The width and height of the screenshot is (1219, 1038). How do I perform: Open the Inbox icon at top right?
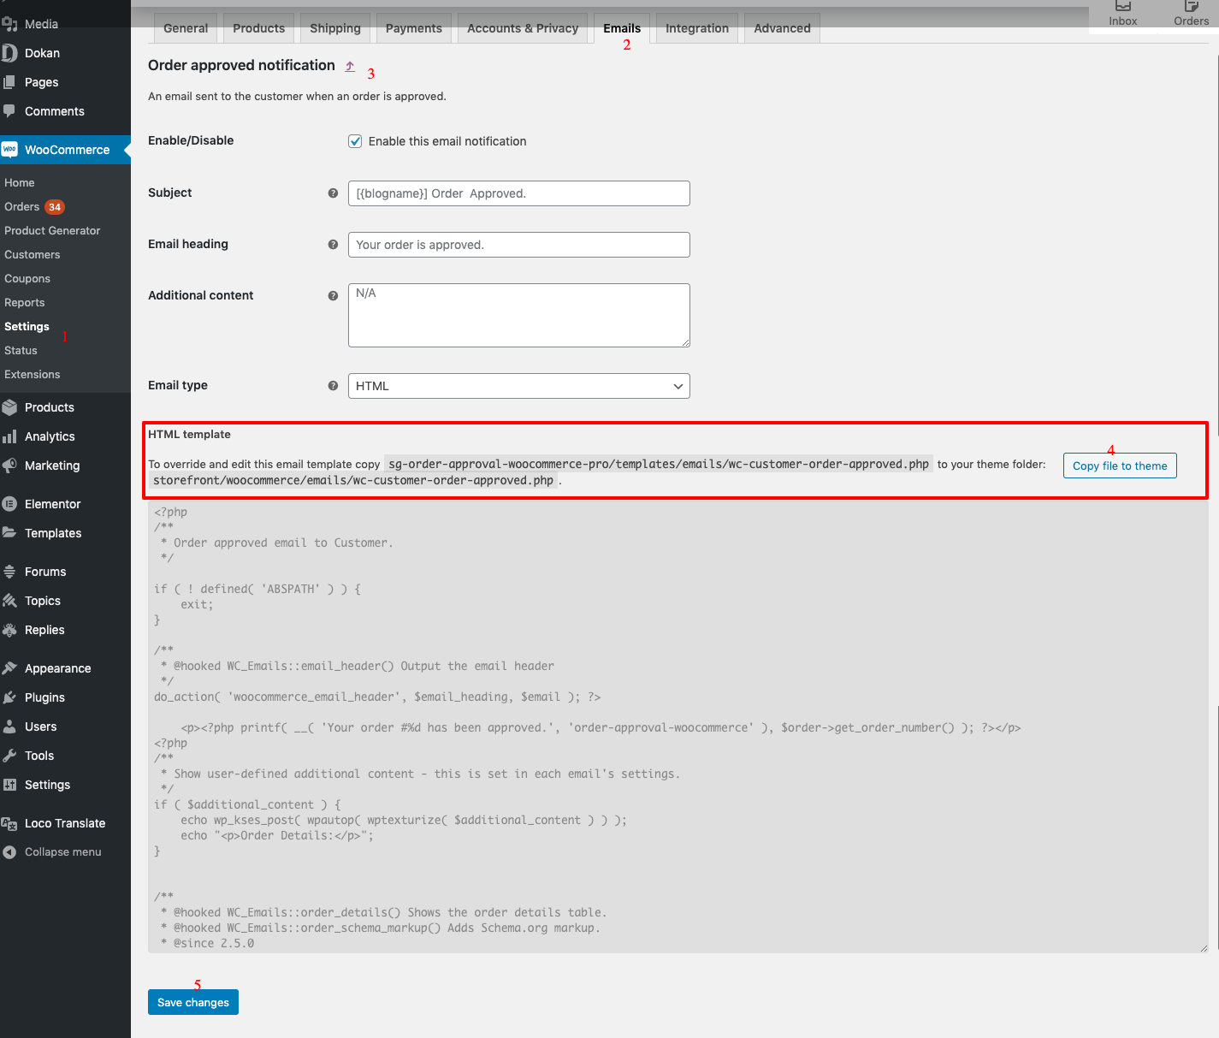coord(1122,10)
